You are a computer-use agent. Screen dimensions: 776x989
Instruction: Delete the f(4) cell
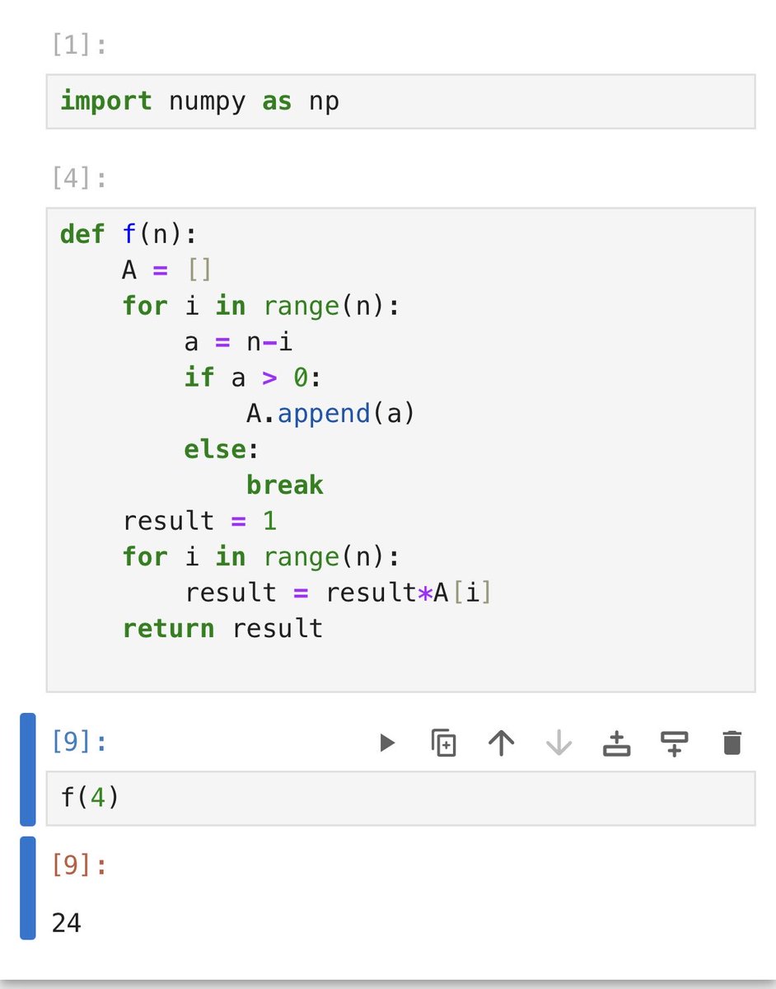(x=732, y=743)
